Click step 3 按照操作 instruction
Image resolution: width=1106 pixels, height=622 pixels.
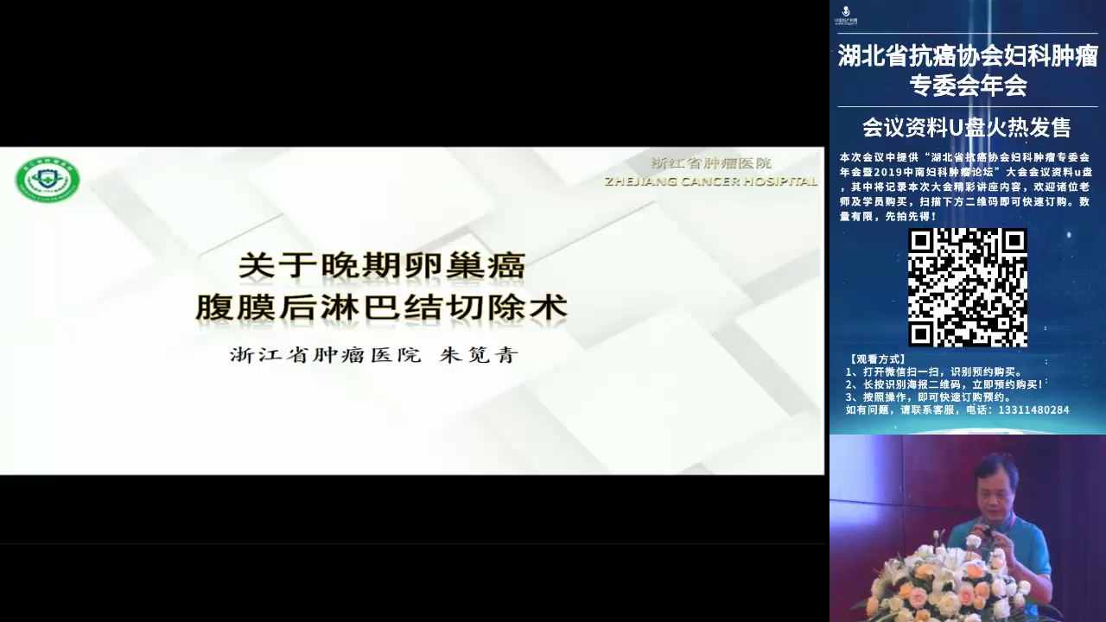coord(929,397)
